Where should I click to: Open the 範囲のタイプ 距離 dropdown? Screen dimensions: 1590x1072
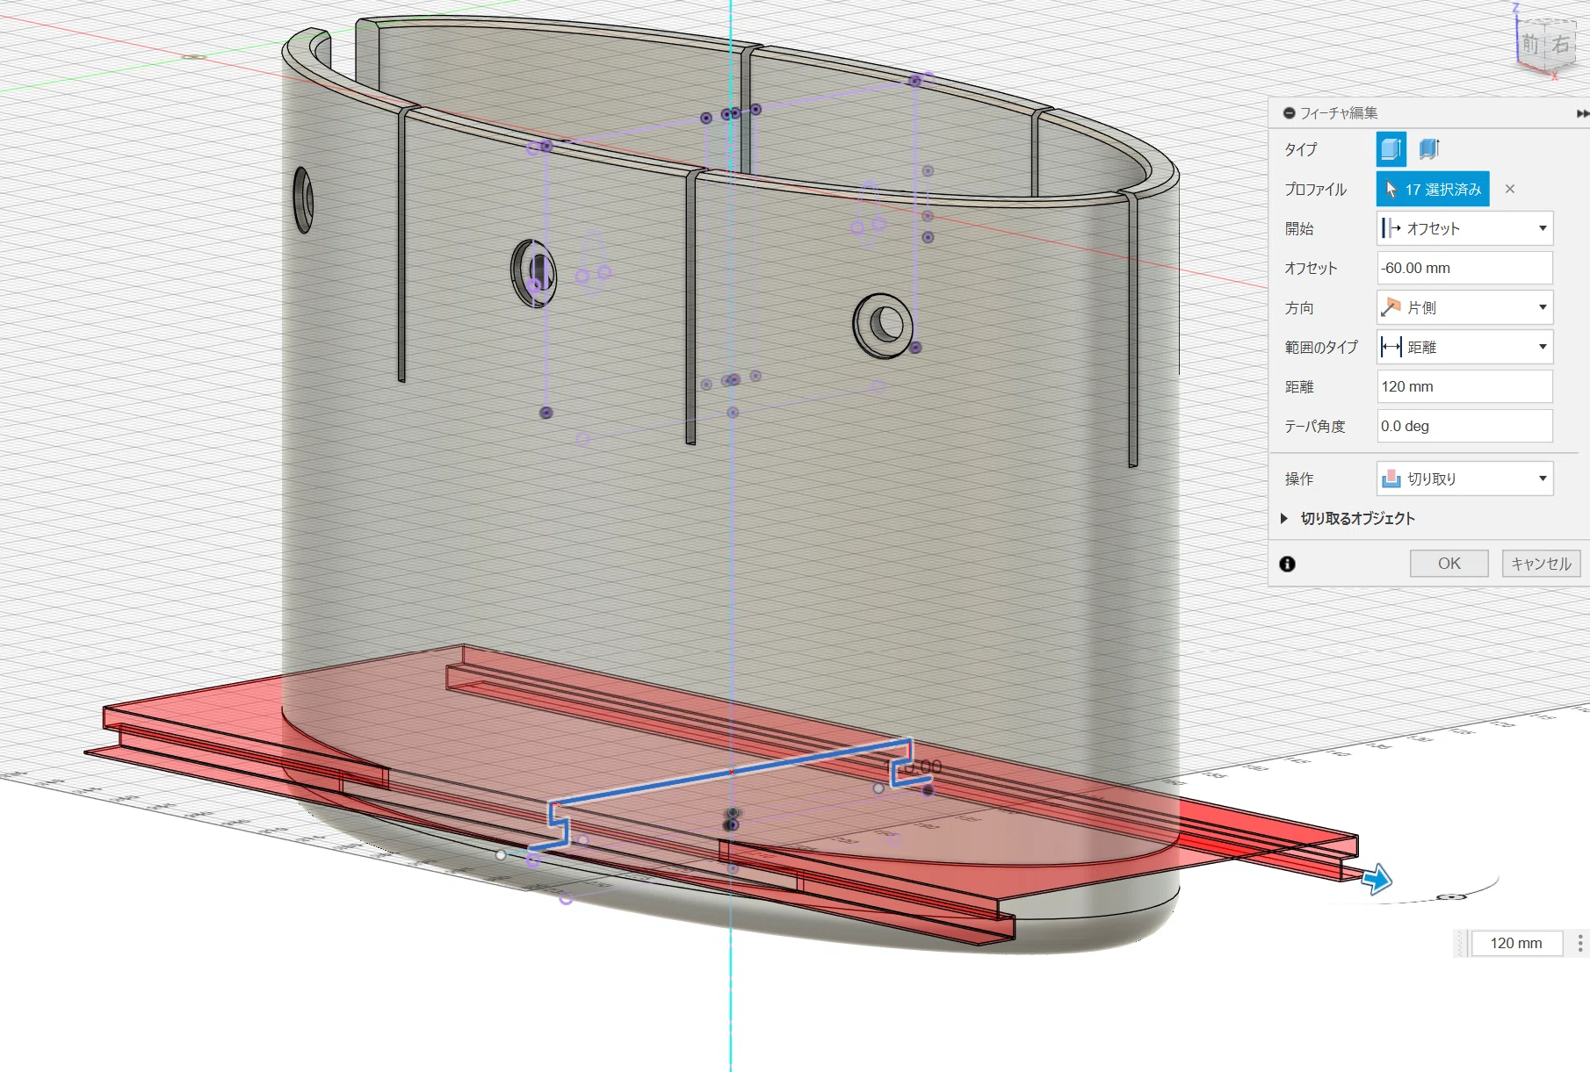(x=1464, y=347)
